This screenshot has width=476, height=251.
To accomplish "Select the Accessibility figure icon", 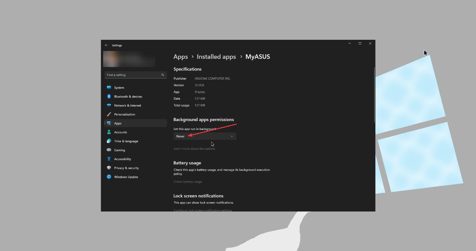I will (109, 159).
